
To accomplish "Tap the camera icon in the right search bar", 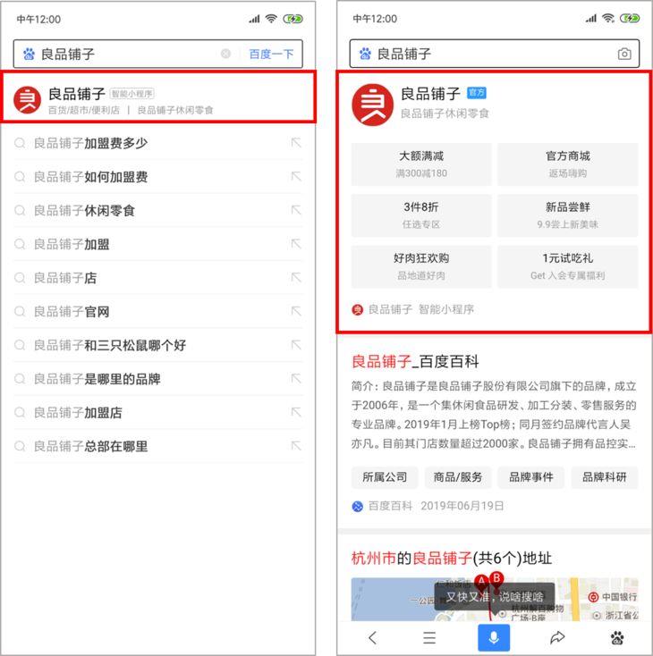I will point(624,54).
